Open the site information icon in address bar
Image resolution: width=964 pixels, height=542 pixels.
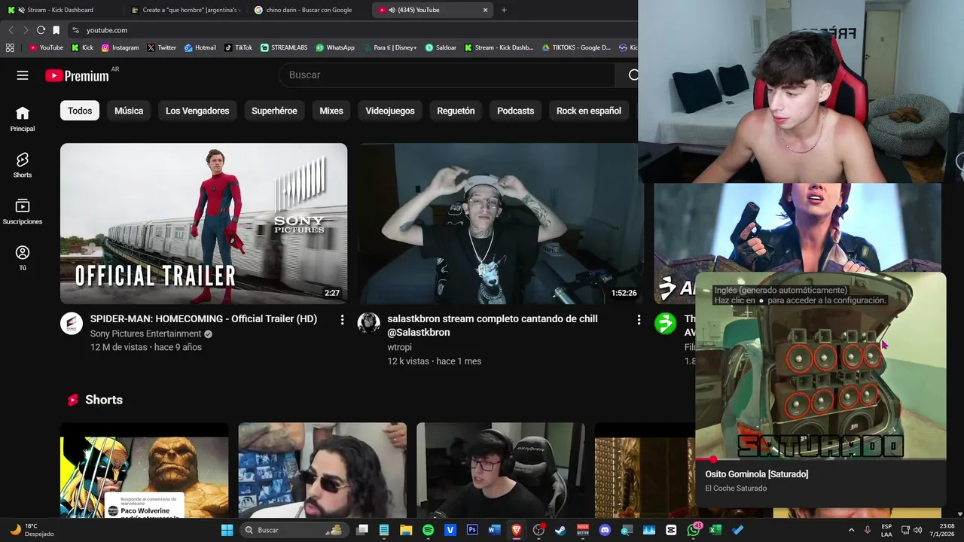[75, 30]
